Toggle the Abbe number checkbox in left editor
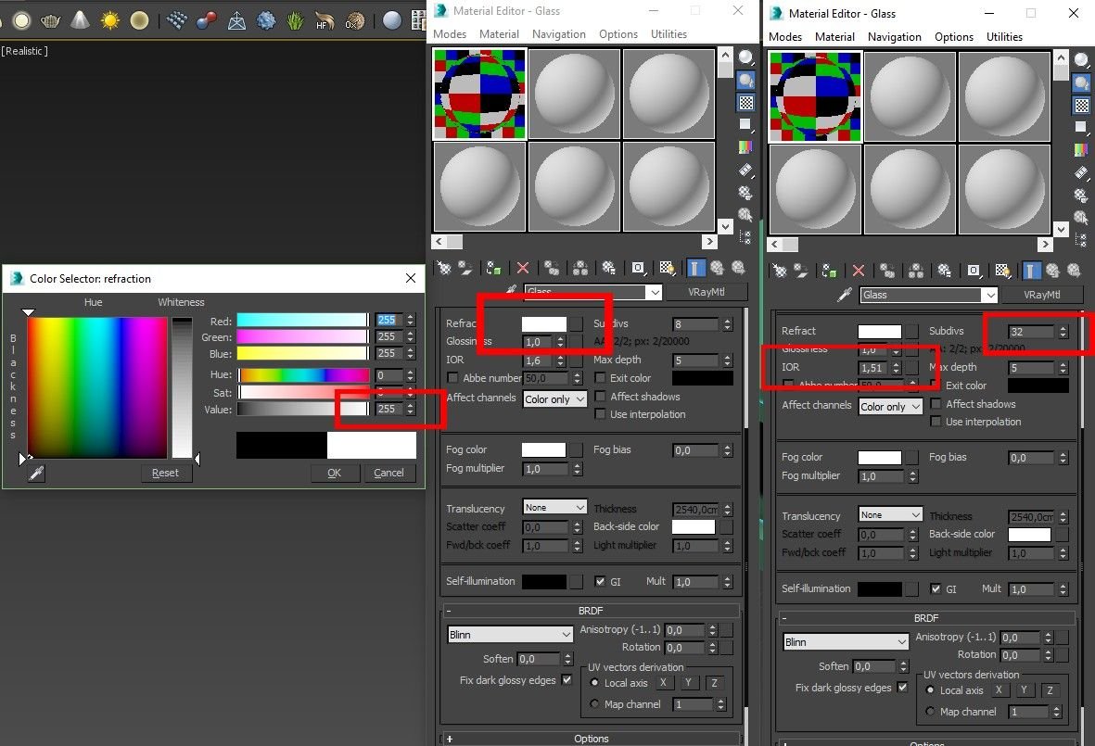The width and height of the screenshot is (1095, 746). (452, 378)
